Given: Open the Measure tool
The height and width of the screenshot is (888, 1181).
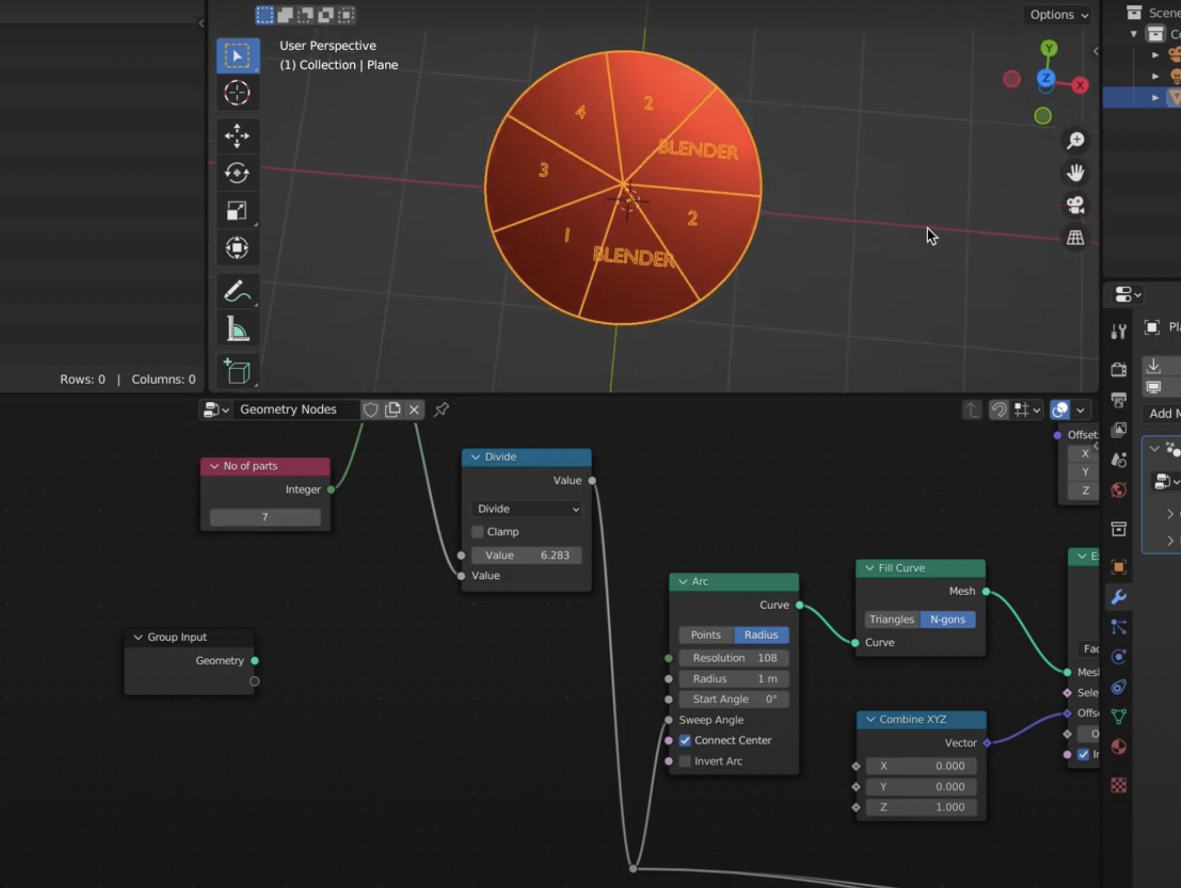Looking at the screenshot, I should pos(237,329).
